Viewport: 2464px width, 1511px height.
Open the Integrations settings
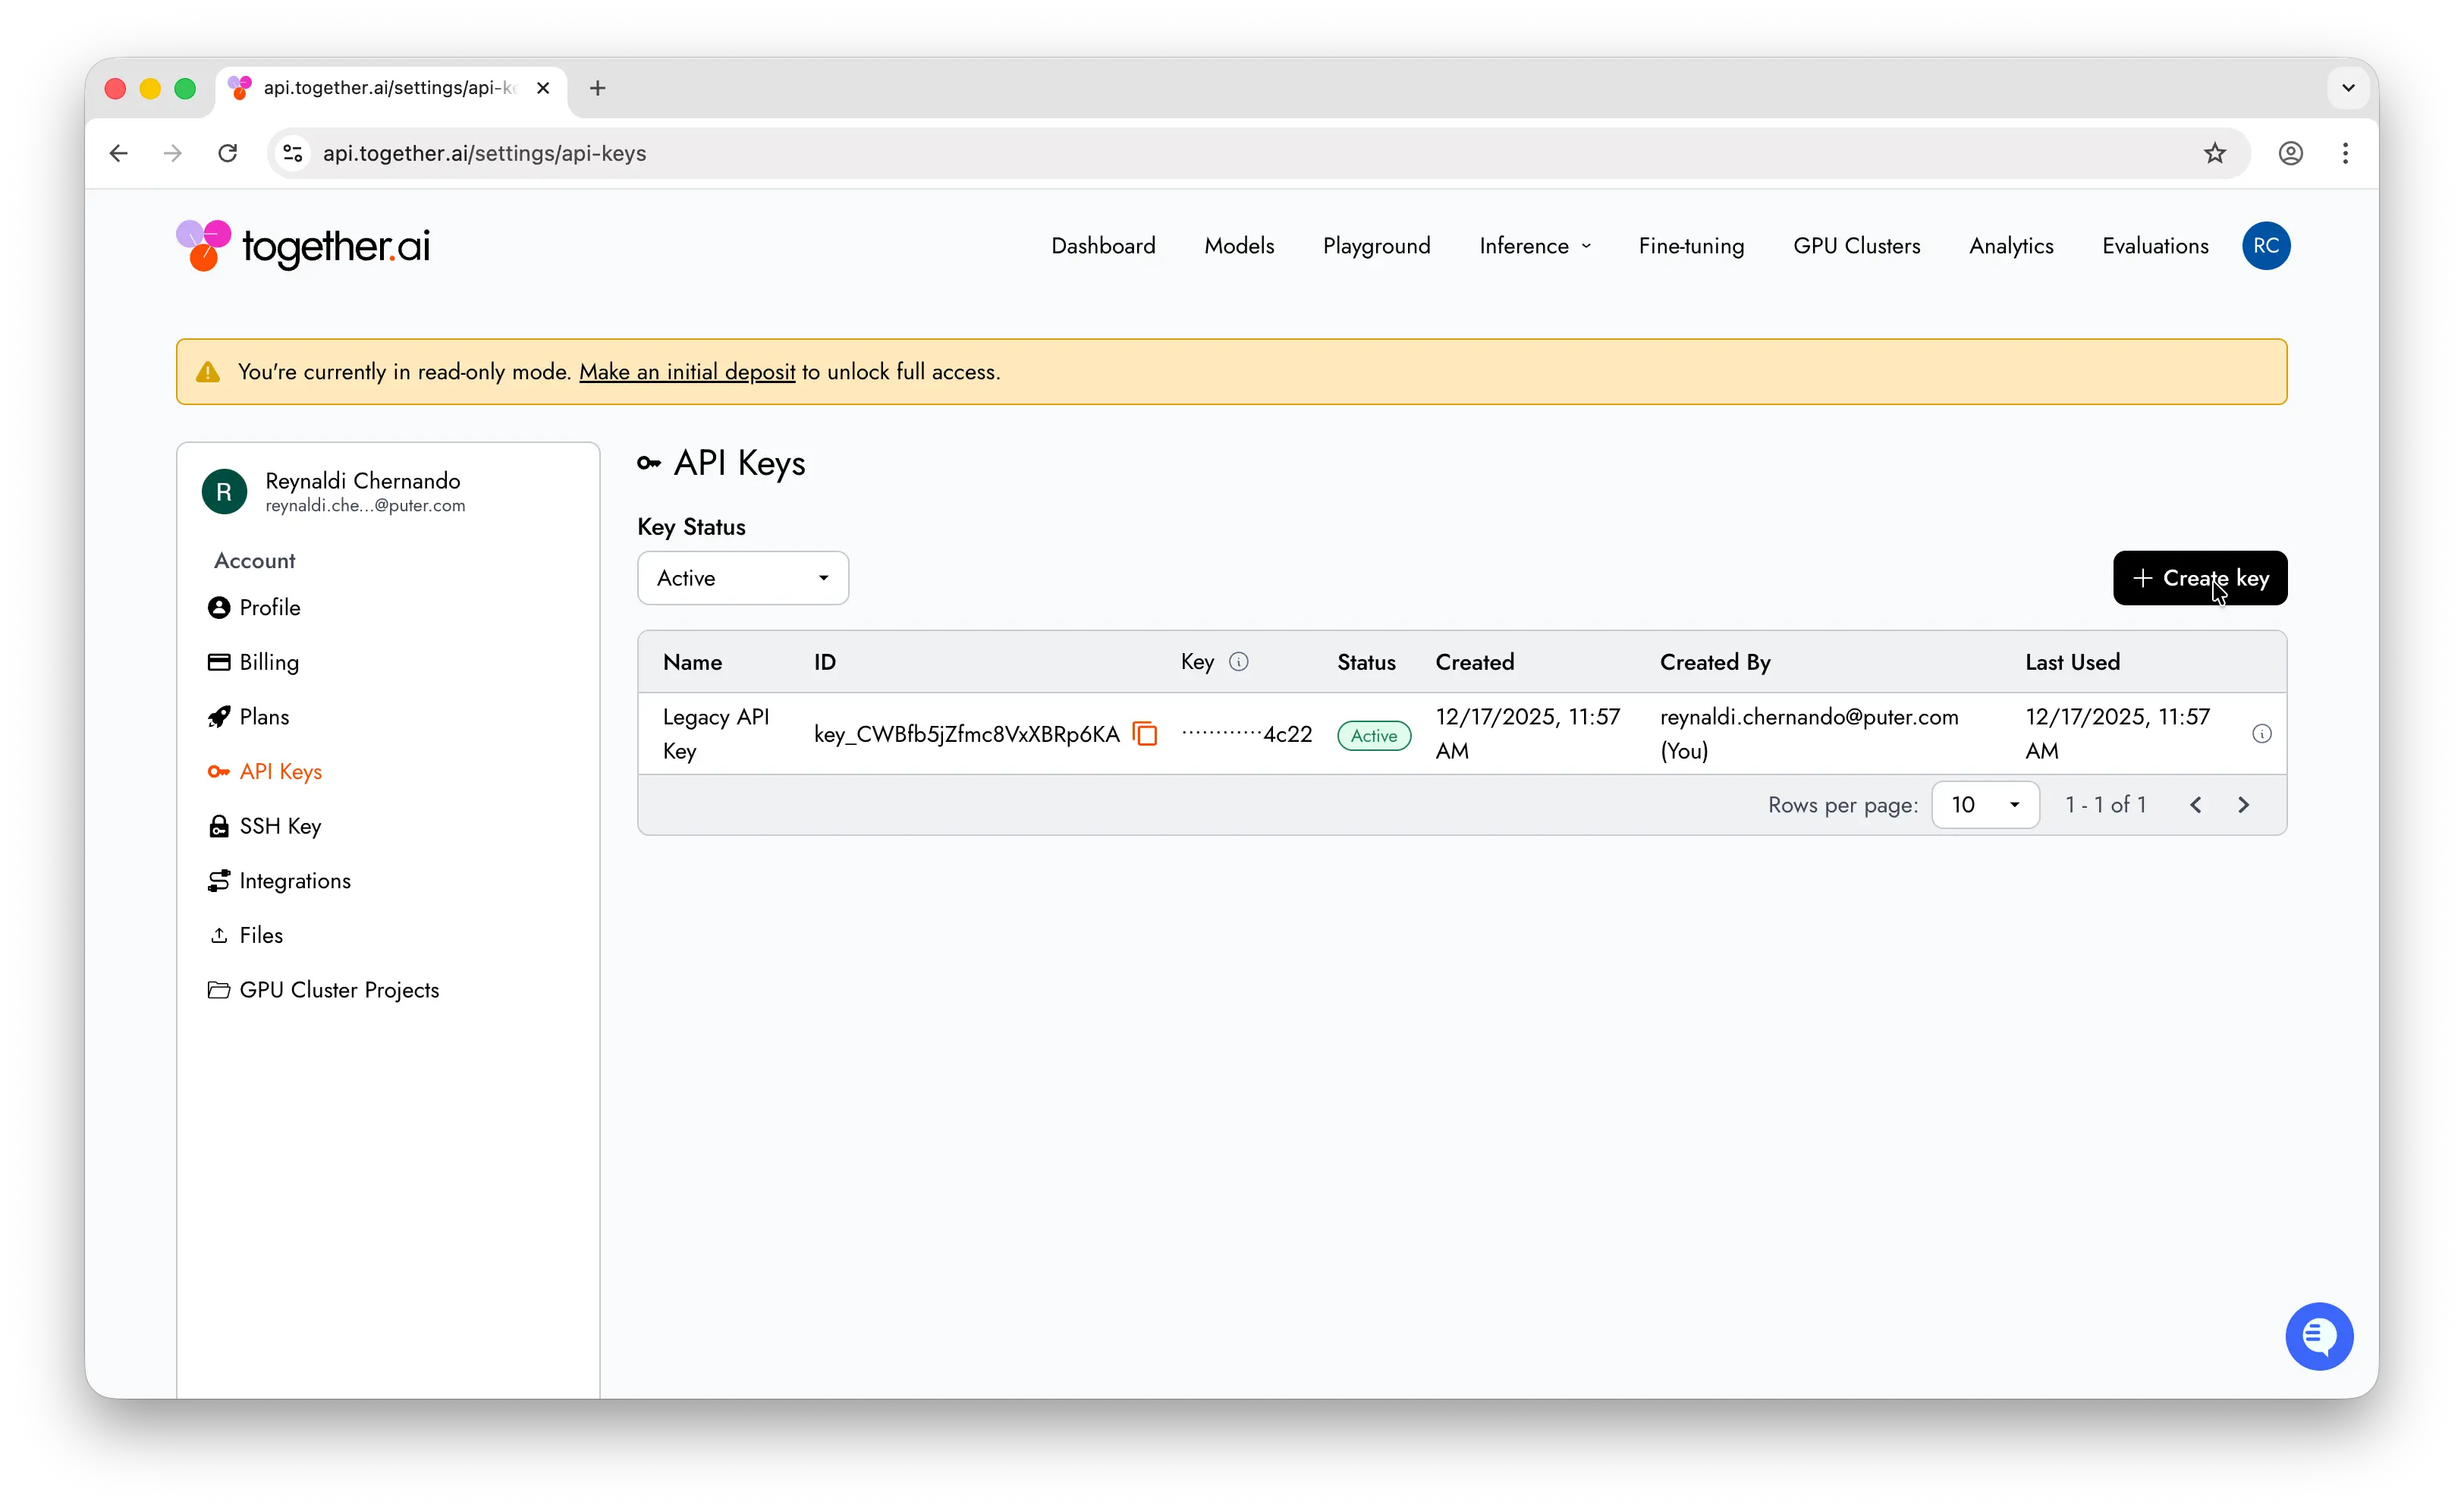click(294, 880)
